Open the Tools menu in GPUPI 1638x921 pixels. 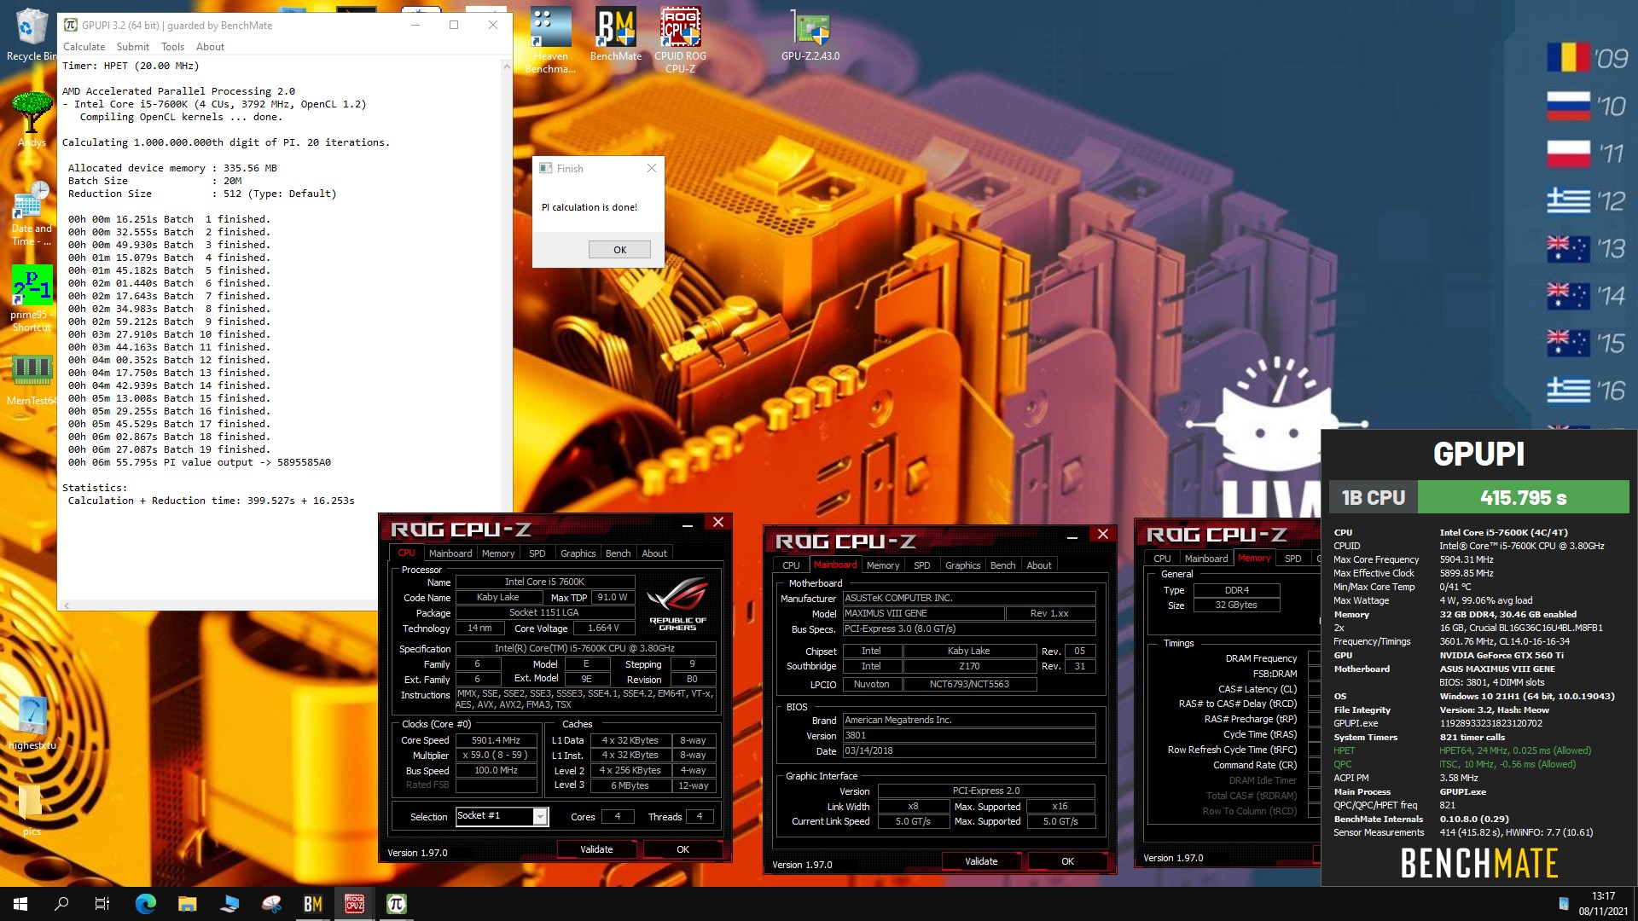tap(172, 47)
